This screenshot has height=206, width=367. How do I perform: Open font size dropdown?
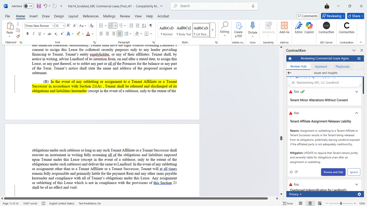pos(64,26)
